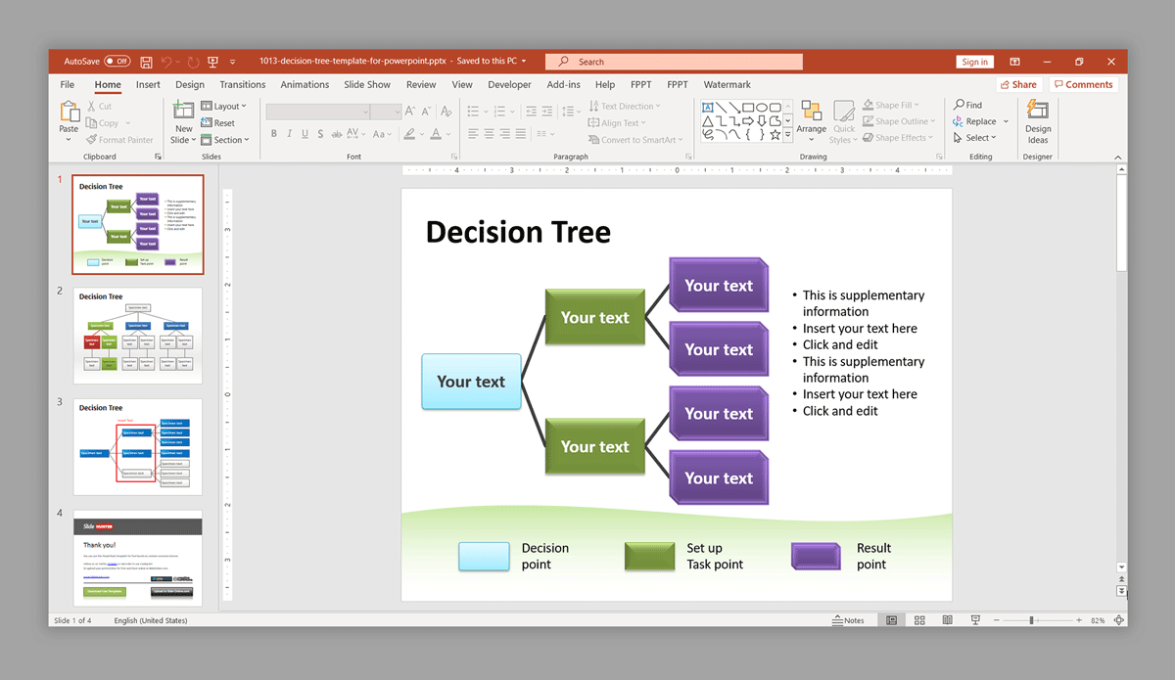Viewport: 1175px width, 680px height.
Task: Click the Design Ideas icon
Action: 1038,112
